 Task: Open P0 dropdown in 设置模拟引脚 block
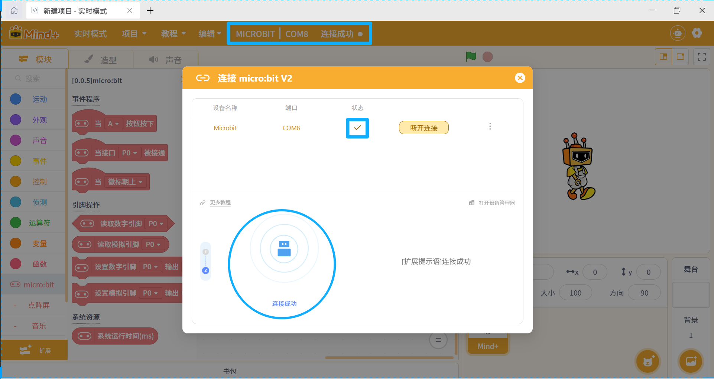[x=150, y=293]
